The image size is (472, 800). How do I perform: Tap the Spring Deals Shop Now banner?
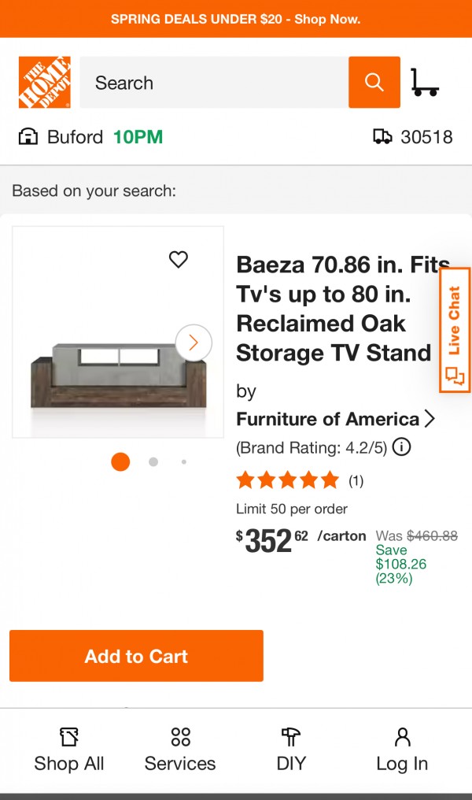coord(236,19)
